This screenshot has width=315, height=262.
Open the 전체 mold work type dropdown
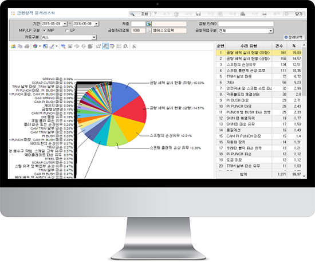click(x=271, y=31)
